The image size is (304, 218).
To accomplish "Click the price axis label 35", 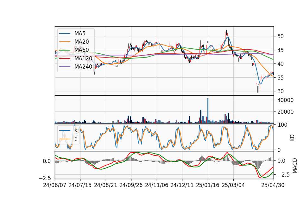I will 280,78.
